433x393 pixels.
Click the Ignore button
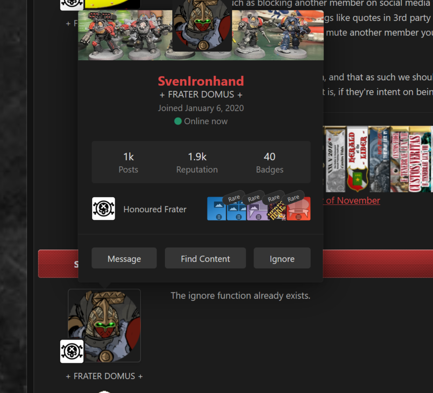tap(282, 258)
